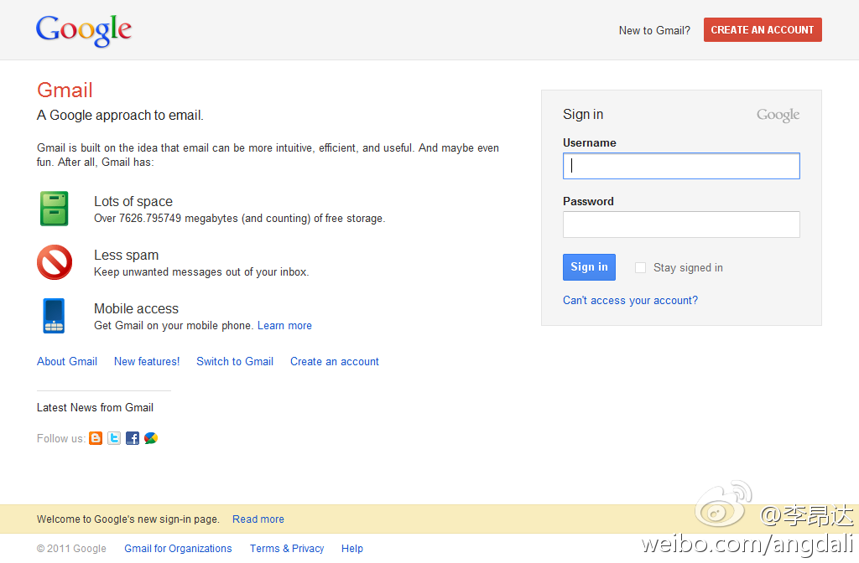This screenshot has height=563, width=859.
Task: Click the Google logo in the header
Action: [x=83, y=31]
